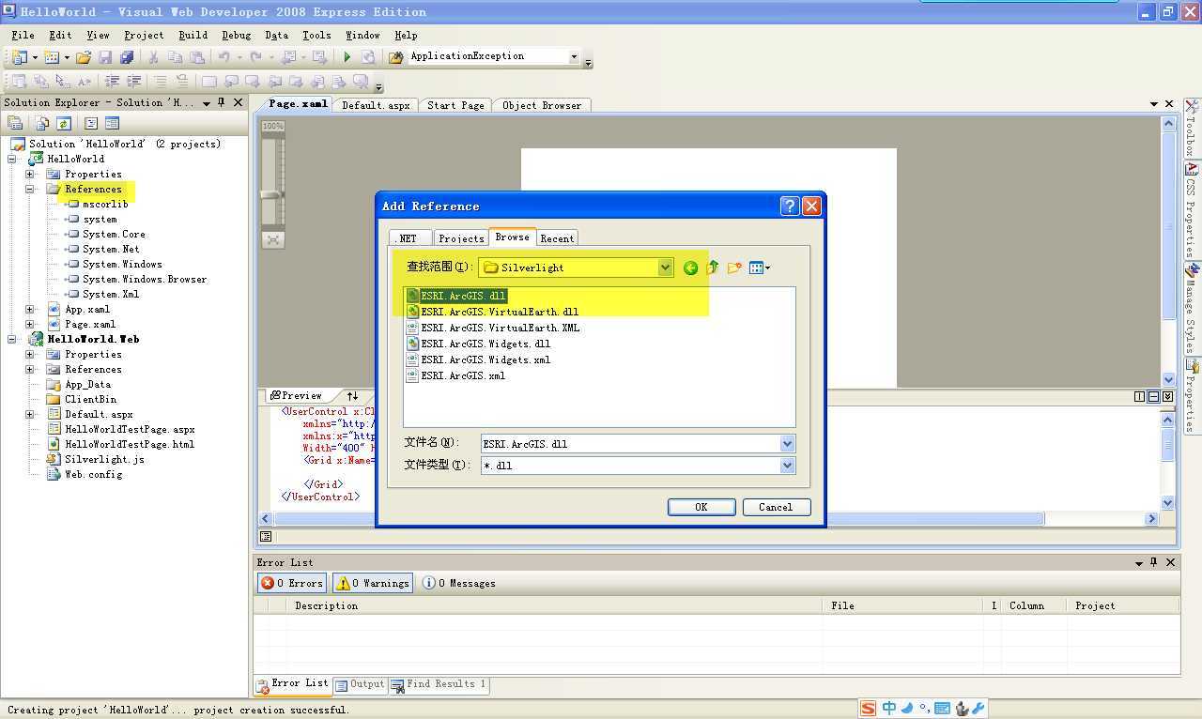This screenshot has width=1202, height=719.
Task: Click the IME soft keyboard icon
Action: [942, 709]
